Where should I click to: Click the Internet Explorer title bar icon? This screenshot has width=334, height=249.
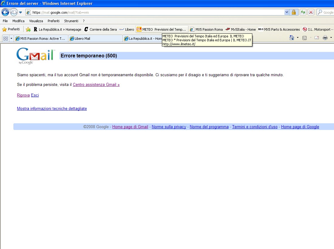[x=3, y=3]
